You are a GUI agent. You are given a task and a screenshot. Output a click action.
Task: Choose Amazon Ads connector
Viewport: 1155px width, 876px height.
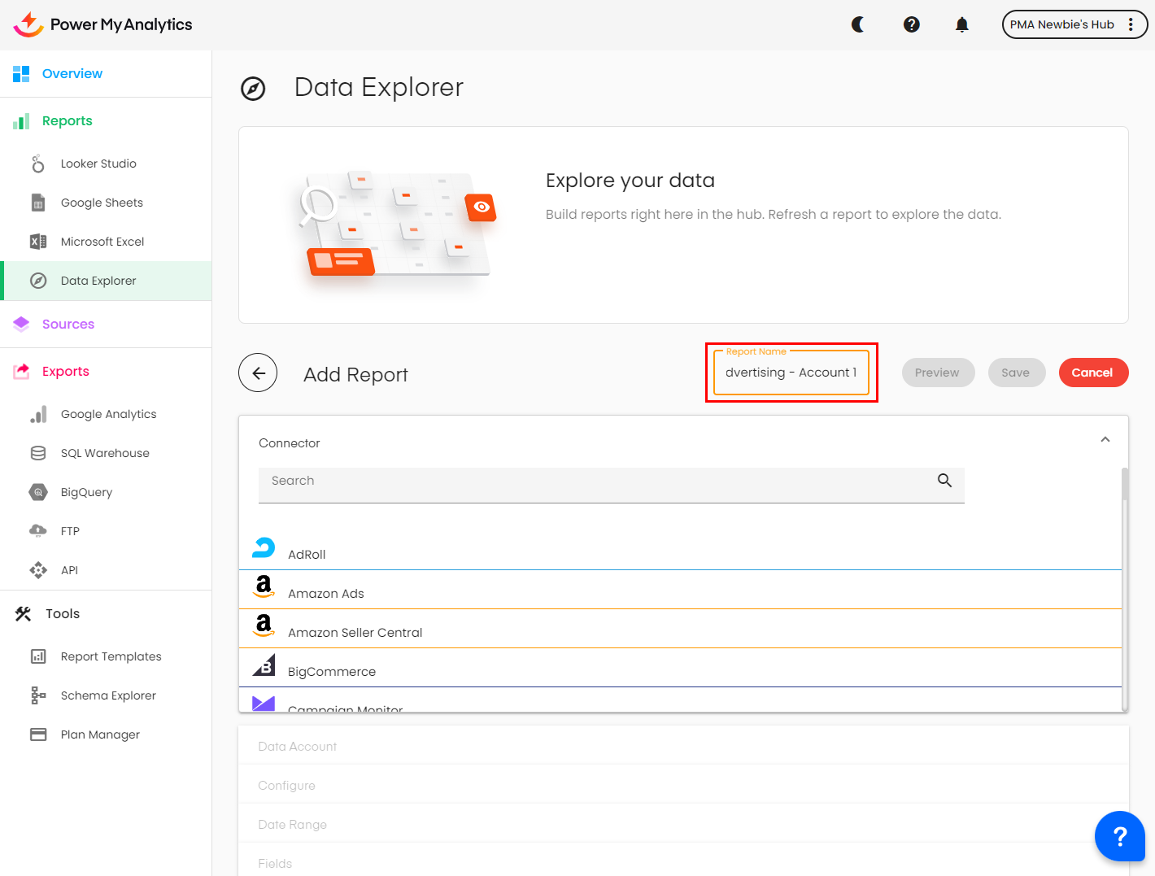[x=325, y=593]
